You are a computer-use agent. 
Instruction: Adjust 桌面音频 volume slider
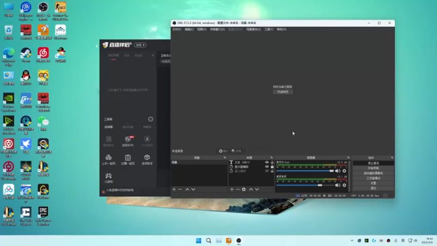[x=305, y=185]
